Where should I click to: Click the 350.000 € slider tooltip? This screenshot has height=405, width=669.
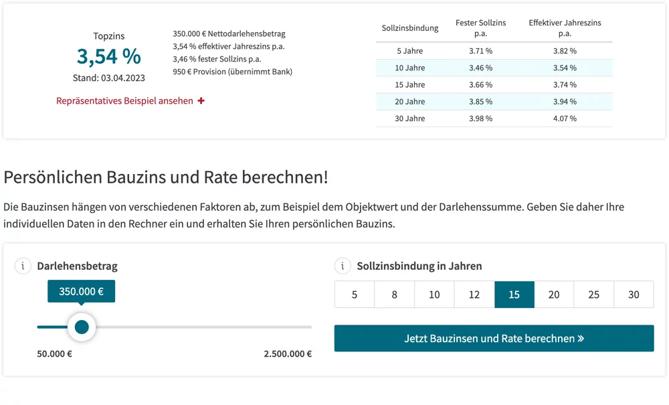(x=81, y=291)
